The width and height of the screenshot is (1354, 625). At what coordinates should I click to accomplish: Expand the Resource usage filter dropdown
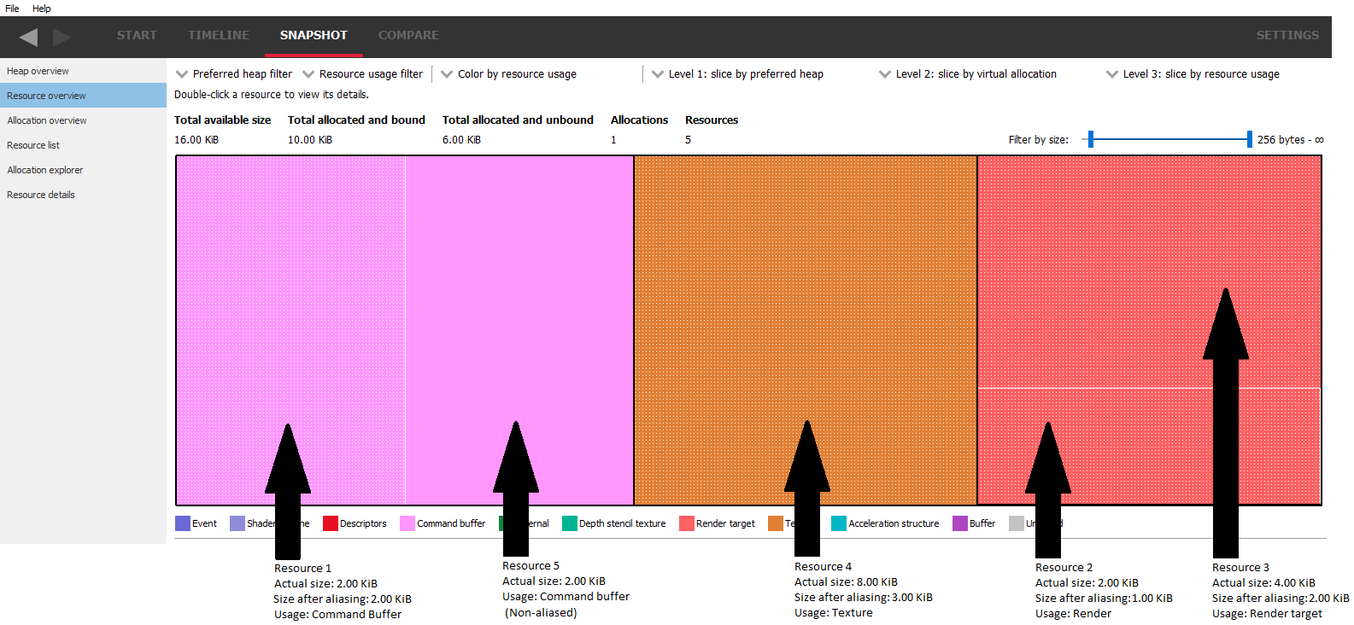pos(363,74)
